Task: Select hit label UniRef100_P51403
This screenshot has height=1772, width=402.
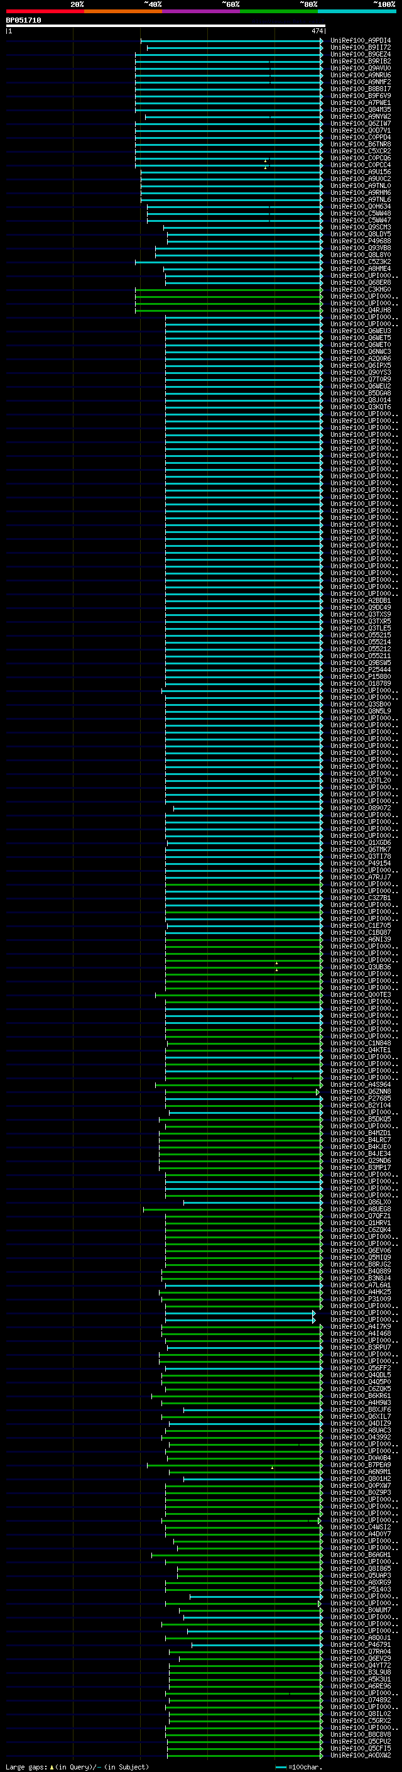Action: click(x=360, y=1589)
